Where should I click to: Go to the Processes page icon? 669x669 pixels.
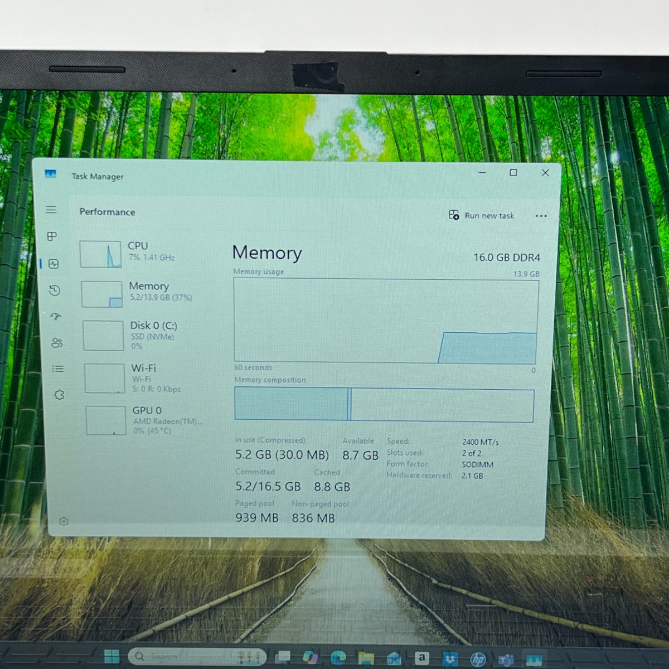[x=52, y=236]
